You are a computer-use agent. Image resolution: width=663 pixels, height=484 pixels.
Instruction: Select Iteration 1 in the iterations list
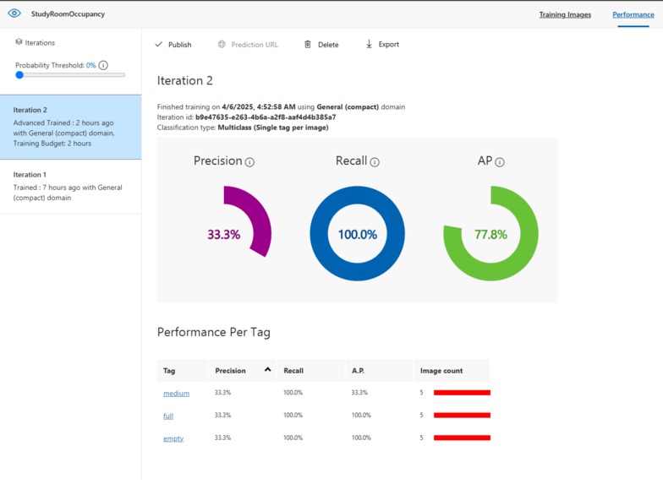(71, 186)
